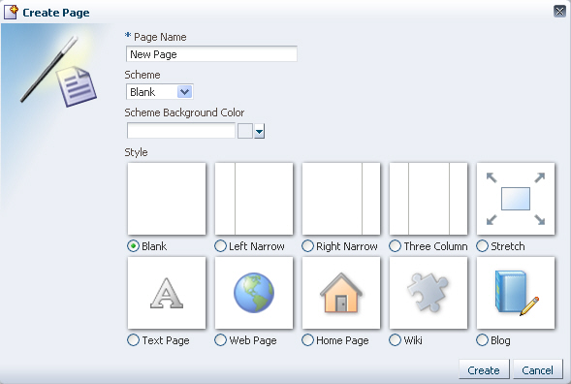
Task: Click the Text Page letter A icon
Action: click(167, 293)
